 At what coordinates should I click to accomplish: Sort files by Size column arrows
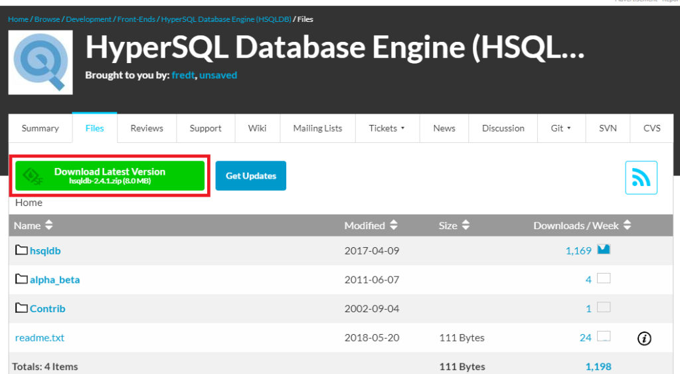point(466,225)
